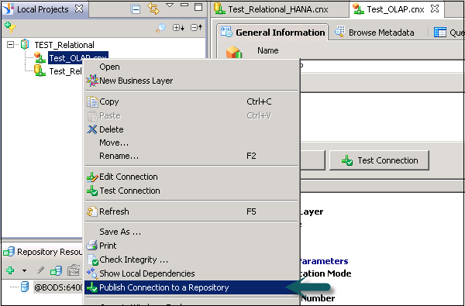The width and height of the screenshot is (465, 306).
Task: Click the new project filter icon
Action: 10,27
